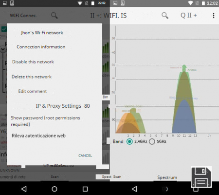Select the 2.4GHz band radio button
This screenshot has height=195, width=219.
click(x=129, y=141)
